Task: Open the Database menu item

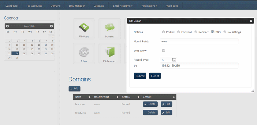Action: 99,6
